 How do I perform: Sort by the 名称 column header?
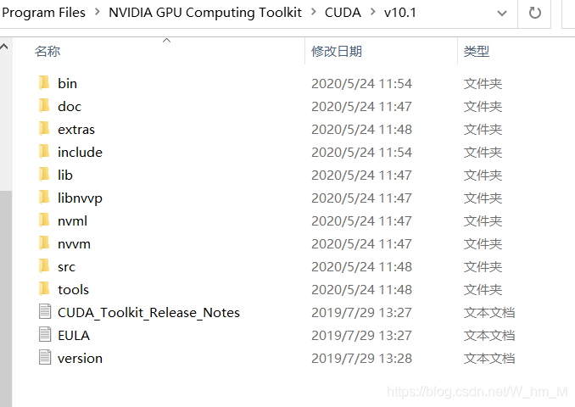(x=47, y=51)
